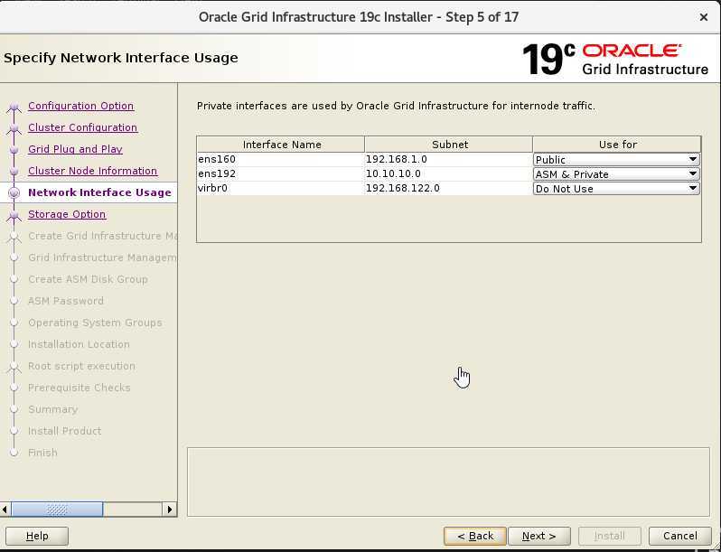Click the step bullet icon beside Grid Plug and Play

[x=14, y=150]
